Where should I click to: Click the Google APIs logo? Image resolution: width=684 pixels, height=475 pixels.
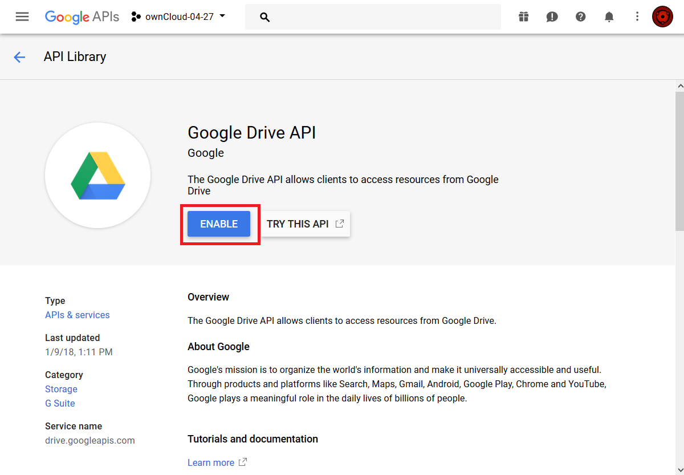point(82,17)
